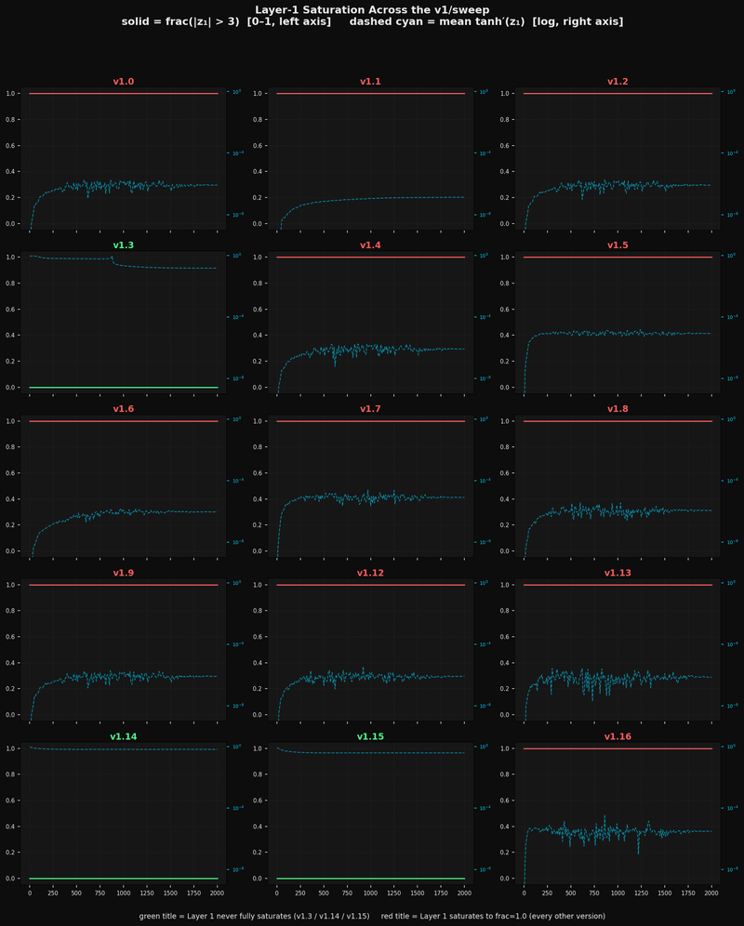Pick the v1.6 subplot title
Viewport: 744px width, 926px height.
coord(124,409)
